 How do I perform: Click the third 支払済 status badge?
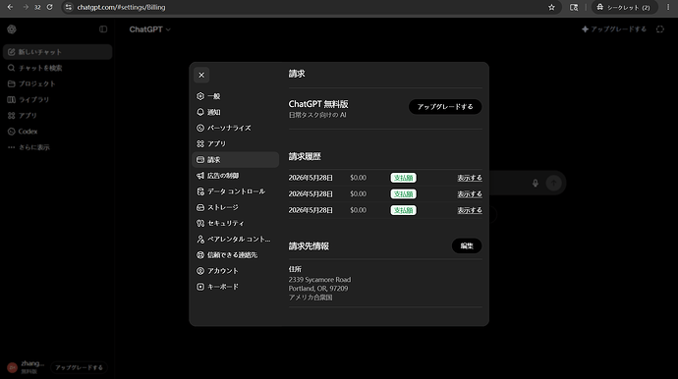tap(404, 210)
